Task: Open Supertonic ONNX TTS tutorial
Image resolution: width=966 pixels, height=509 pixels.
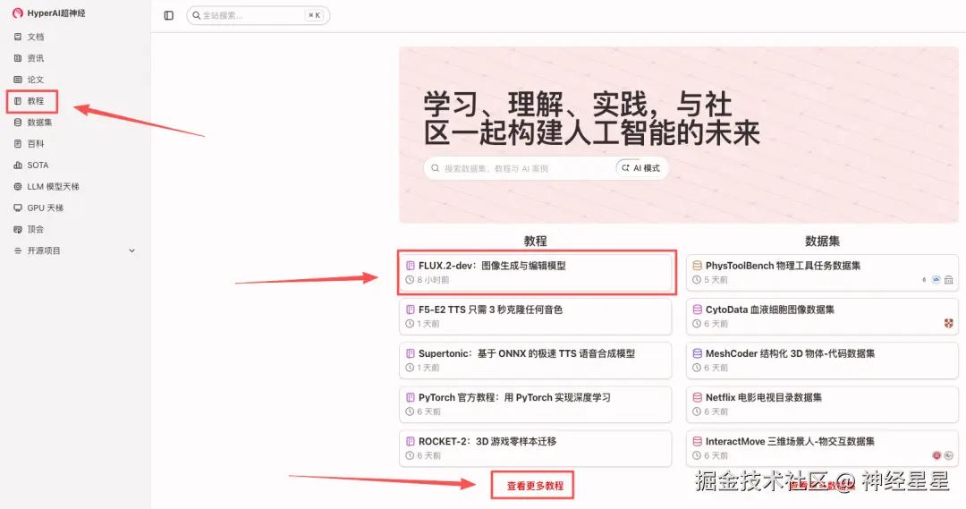Action: pyautogui.click(x=536, y=361)
